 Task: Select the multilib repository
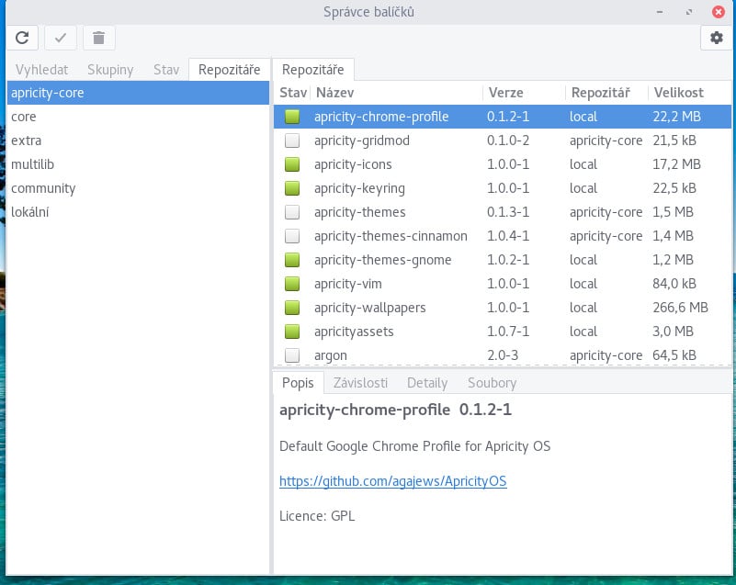pyautogui.click(x=138, y=164)
